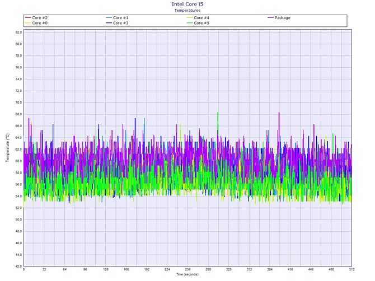This screenshot has width=375, height=281.
Task: Click the 66.0 value on Y axis
Action: point(18,126)
